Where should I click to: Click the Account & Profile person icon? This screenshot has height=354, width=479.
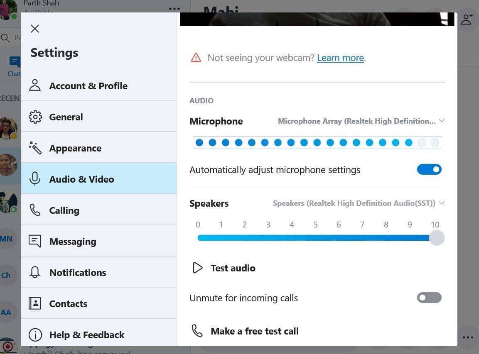tap(35, 85)
